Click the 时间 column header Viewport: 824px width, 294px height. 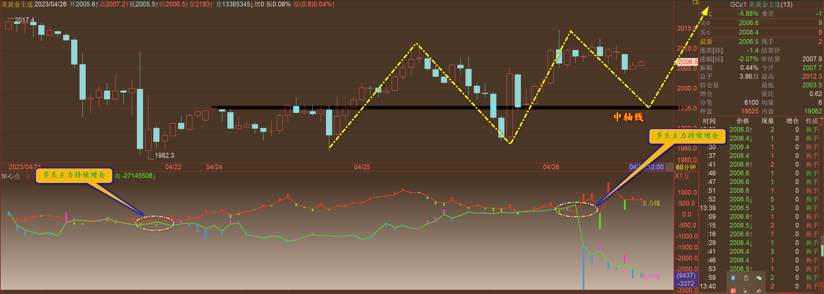(x=709, y=121)
